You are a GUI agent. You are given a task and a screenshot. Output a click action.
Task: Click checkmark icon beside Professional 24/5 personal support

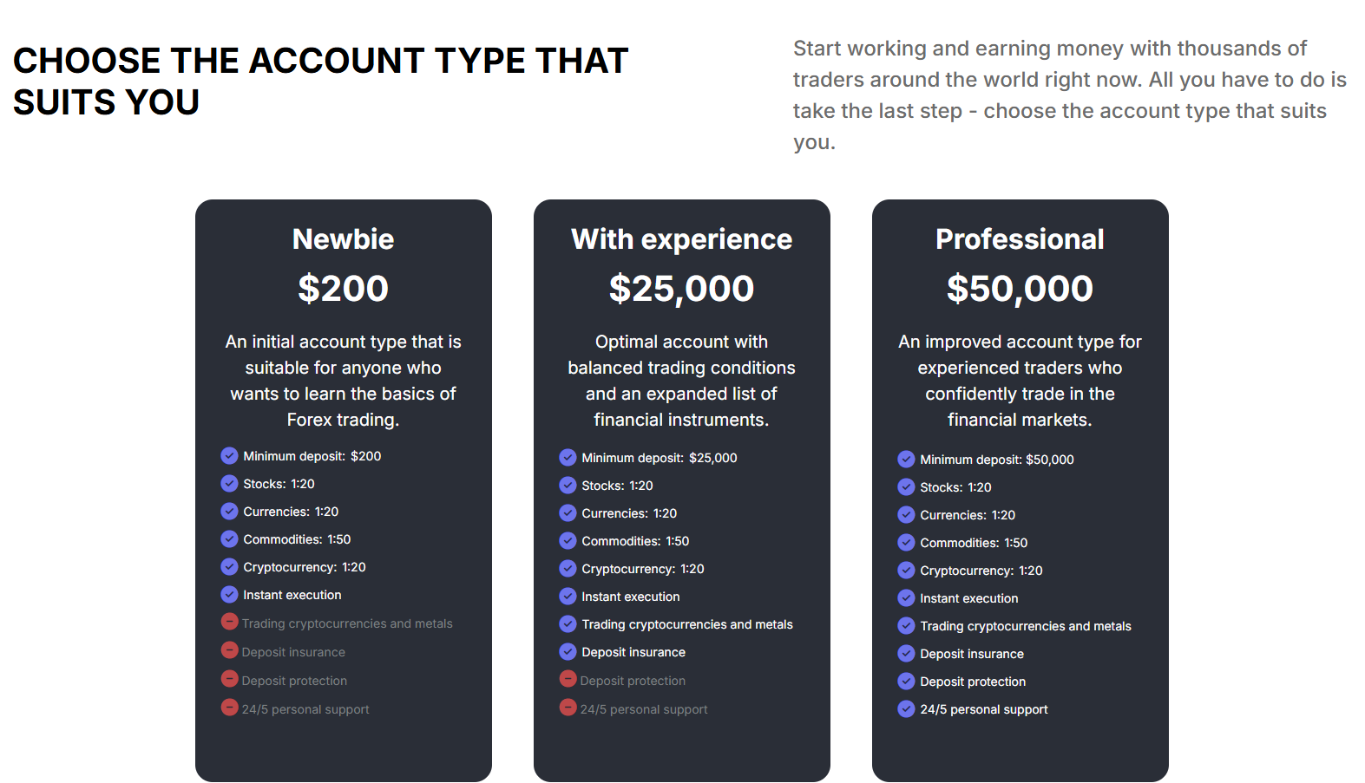[x=906, y=708]
